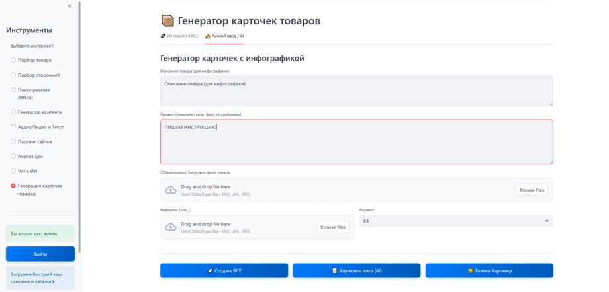Image resolution: width=609 pixels, height=292 pixels.
Task: Click the Выберите инструмент label
Action: click(32, 46)
